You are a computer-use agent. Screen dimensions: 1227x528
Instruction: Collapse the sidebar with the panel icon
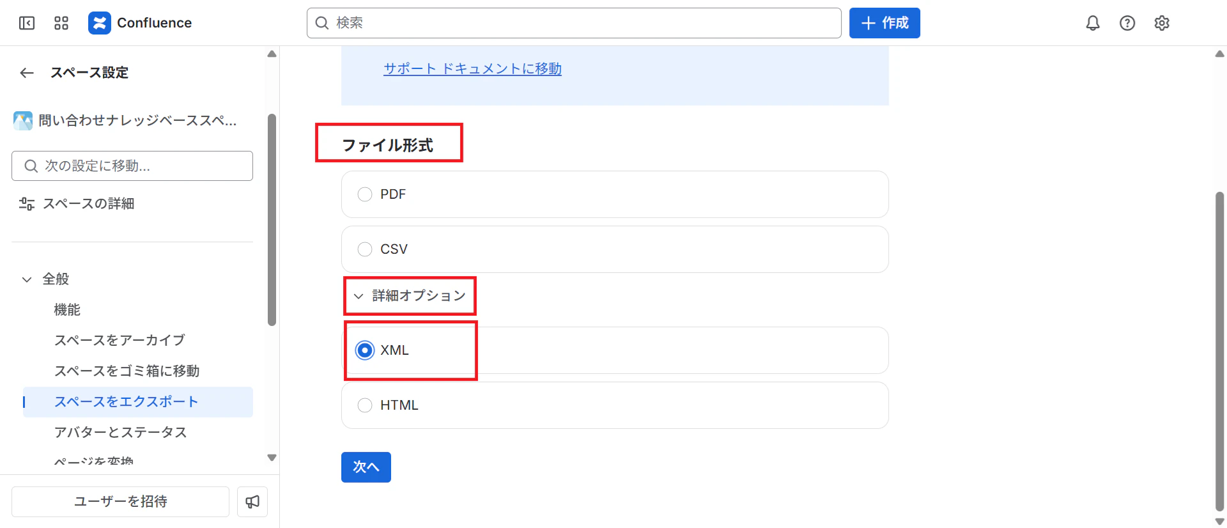(x=27, y=23)
